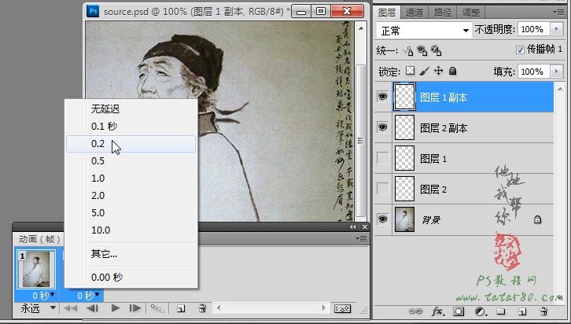Toggle the 传播帧 1 checkbox

[520, 50]
